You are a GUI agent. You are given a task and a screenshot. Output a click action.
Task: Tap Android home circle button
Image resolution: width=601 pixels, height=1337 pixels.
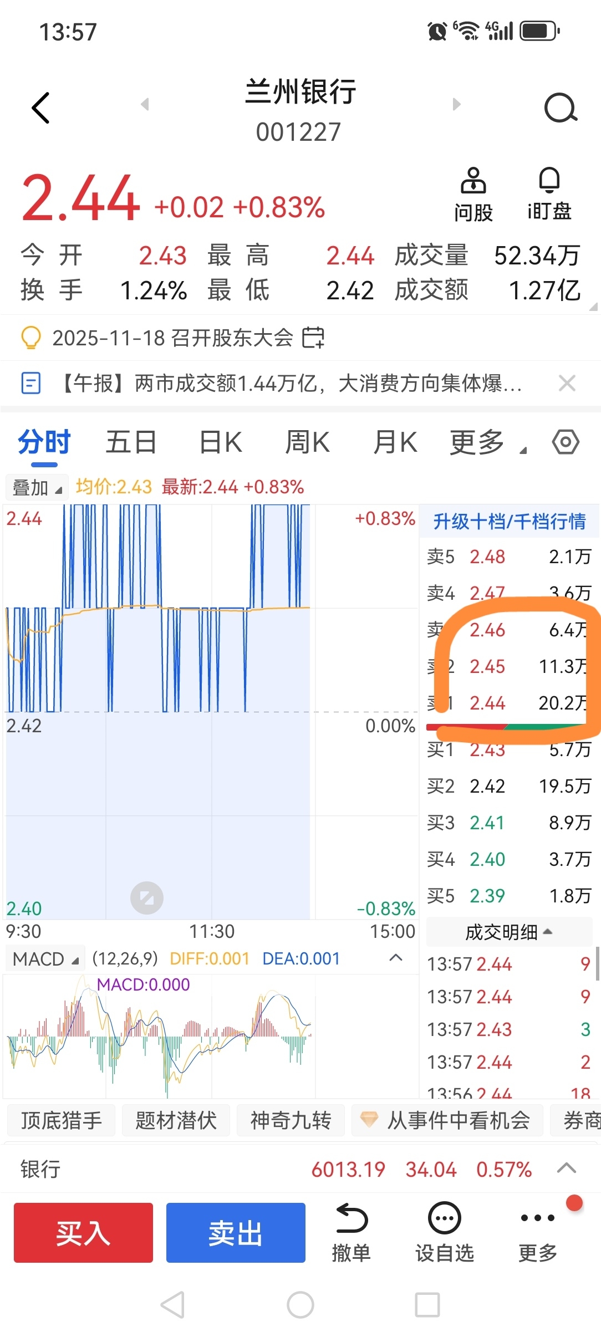pyautogui.click(x=300, y=1305)
